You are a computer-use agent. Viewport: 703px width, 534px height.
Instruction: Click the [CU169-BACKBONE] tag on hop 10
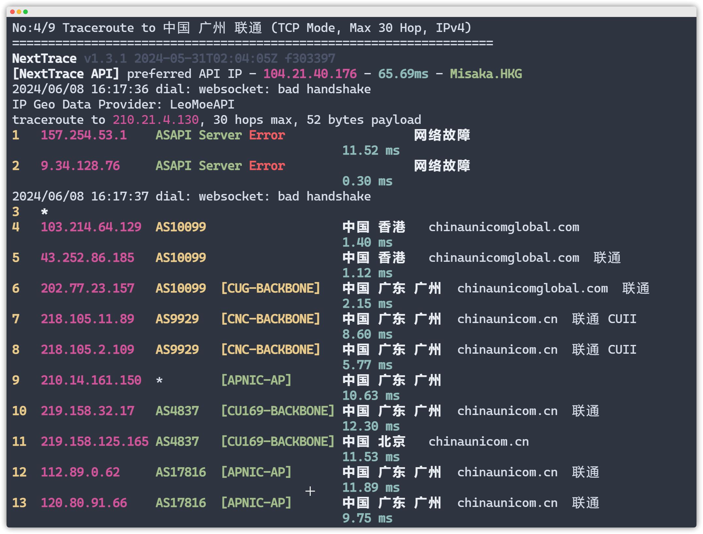[278, 411]
